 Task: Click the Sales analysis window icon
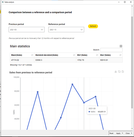[x=3, y=2]
